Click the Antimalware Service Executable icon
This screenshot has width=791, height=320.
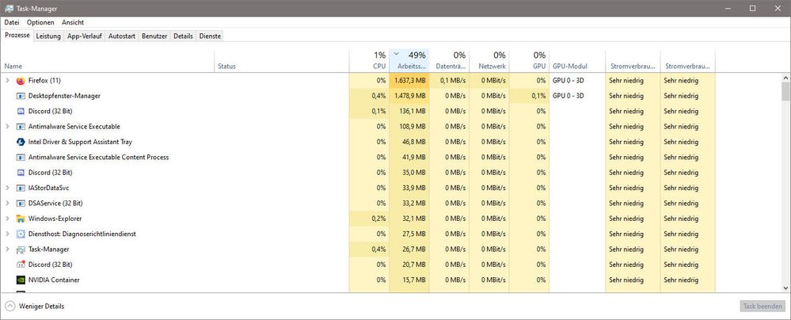[21, 127]
